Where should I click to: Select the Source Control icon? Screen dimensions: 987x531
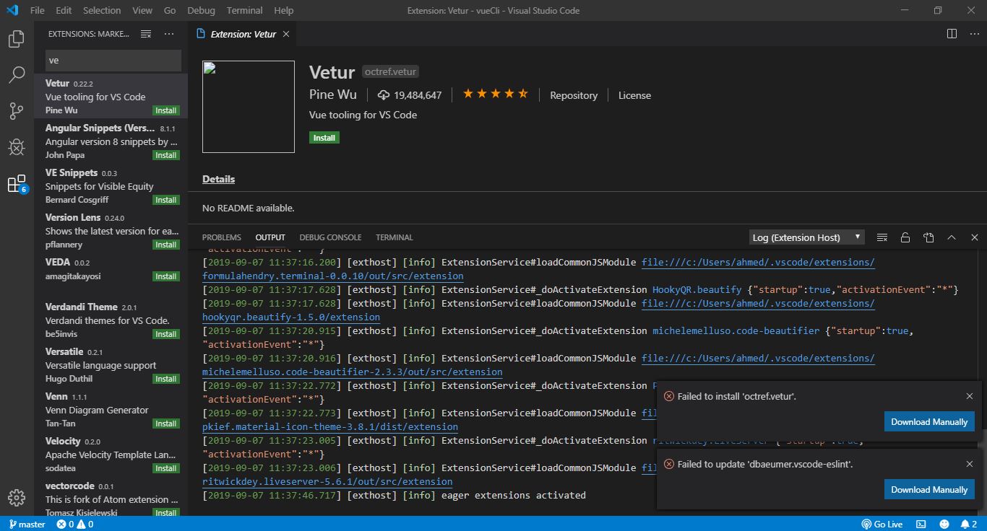click(x=16, y=111)
